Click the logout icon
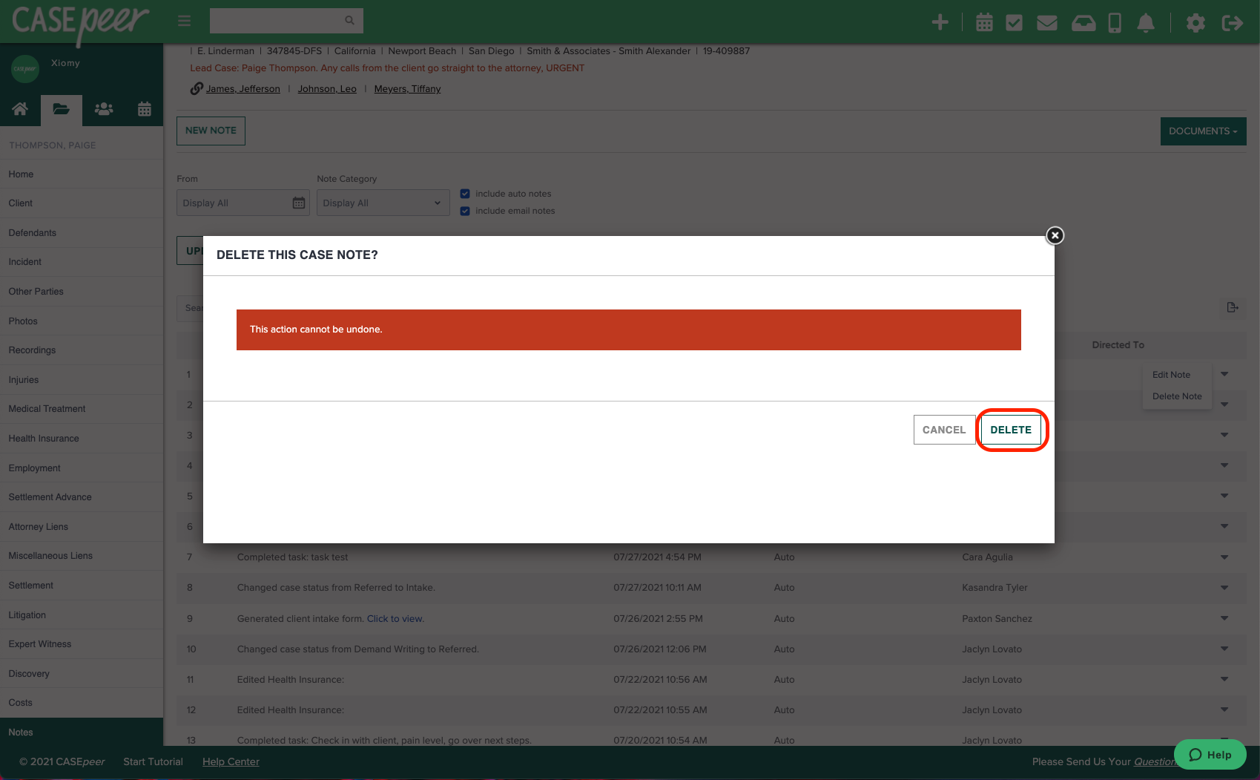Viewport: 1260px width, 780px height. [1233, 22]
